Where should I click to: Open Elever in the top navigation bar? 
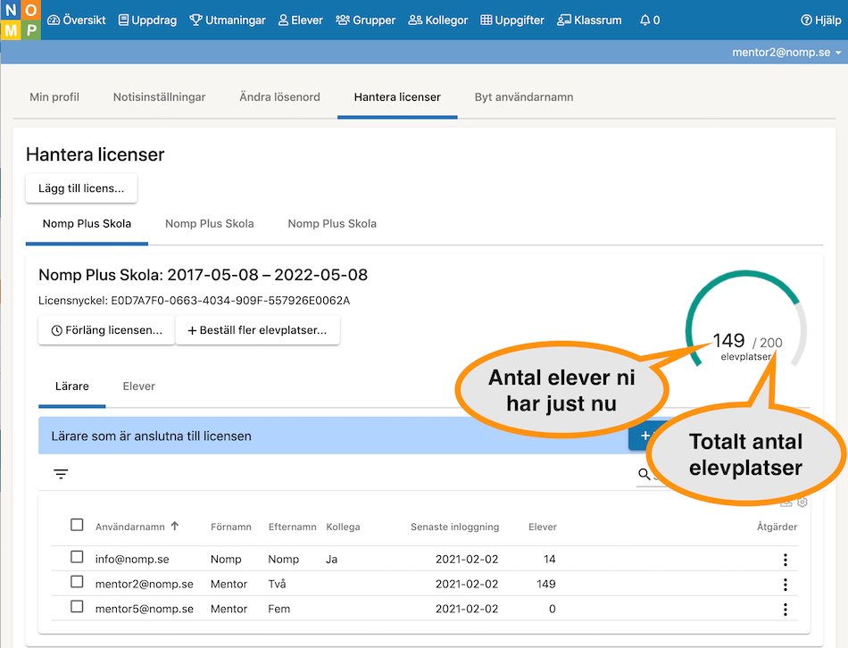(300, 20)
